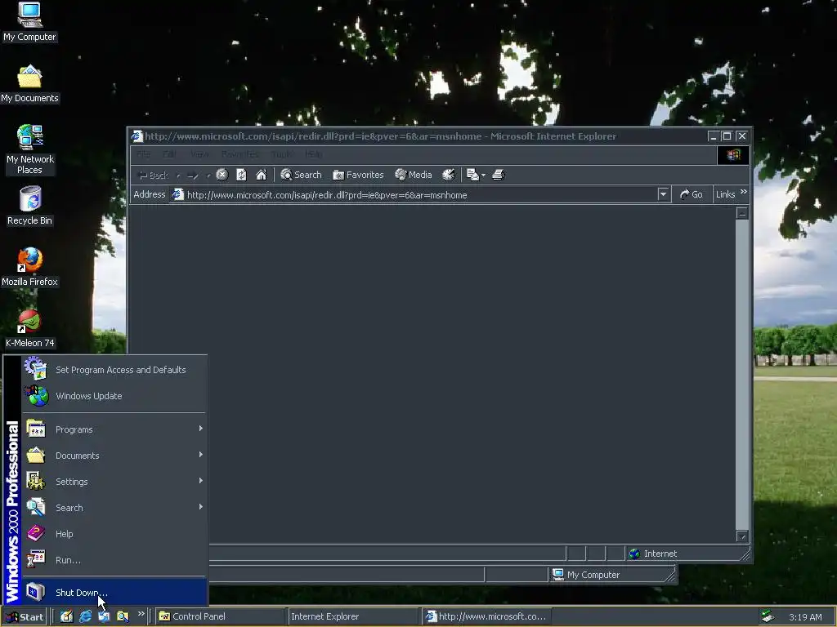This screenshot has height=627, width=837.
Task: Open the Favorites pane
Action: tap(358, 175)
